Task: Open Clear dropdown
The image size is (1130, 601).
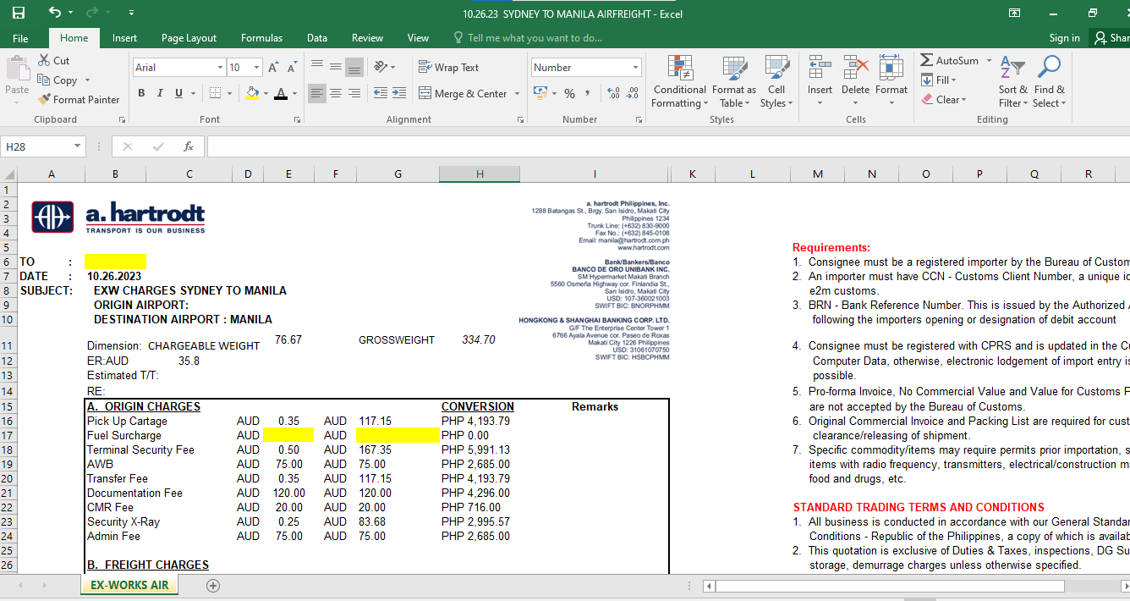Action: (943, 100)
